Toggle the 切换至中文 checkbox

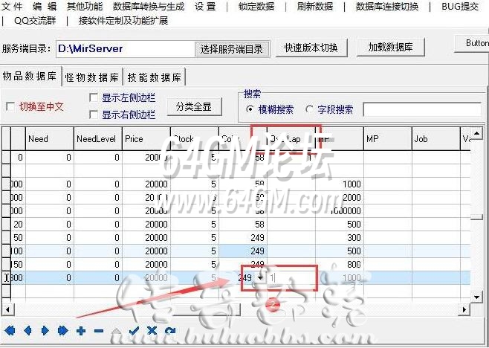point(10,107)
